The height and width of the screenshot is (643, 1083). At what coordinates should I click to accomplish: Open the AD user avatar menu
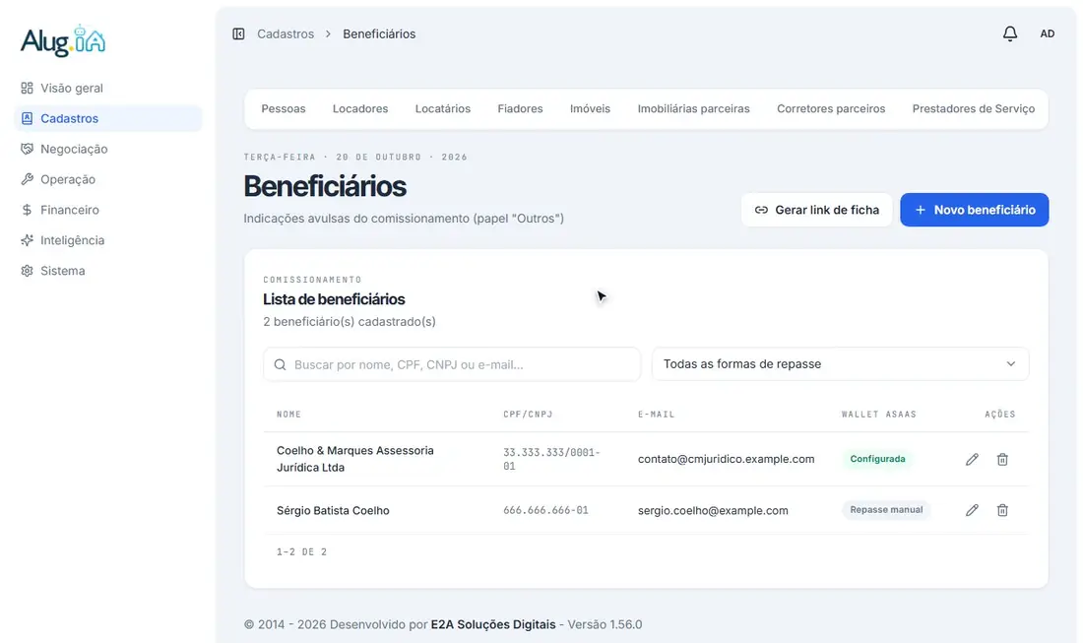[1048, 33]
